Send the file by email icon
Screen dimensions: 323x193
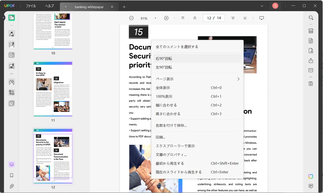tap(311, 70)
